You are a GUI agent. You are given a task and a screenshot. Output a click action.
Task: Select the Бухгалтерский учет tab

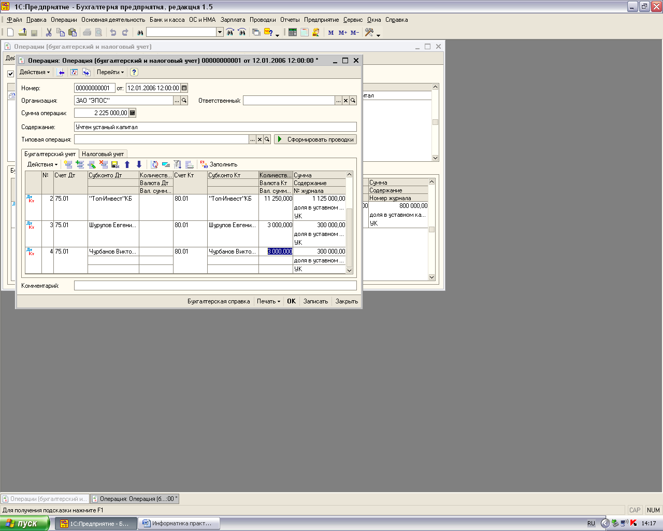click(x=50, y=154)
